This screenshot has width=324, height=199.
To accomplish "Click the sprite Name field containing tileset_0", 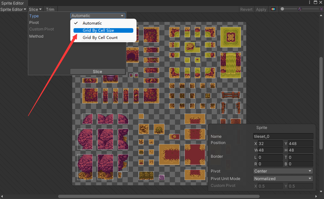I will pos(283,136).
